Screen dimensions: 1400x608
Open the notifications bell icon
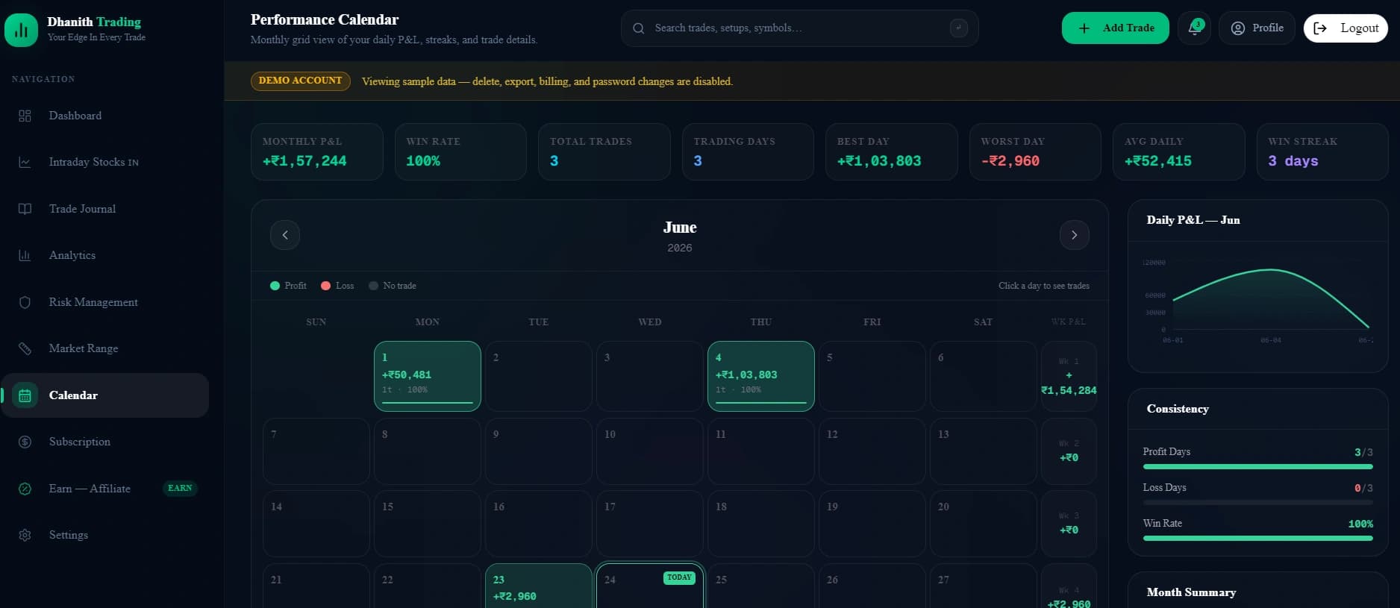tap(1194, 28)
